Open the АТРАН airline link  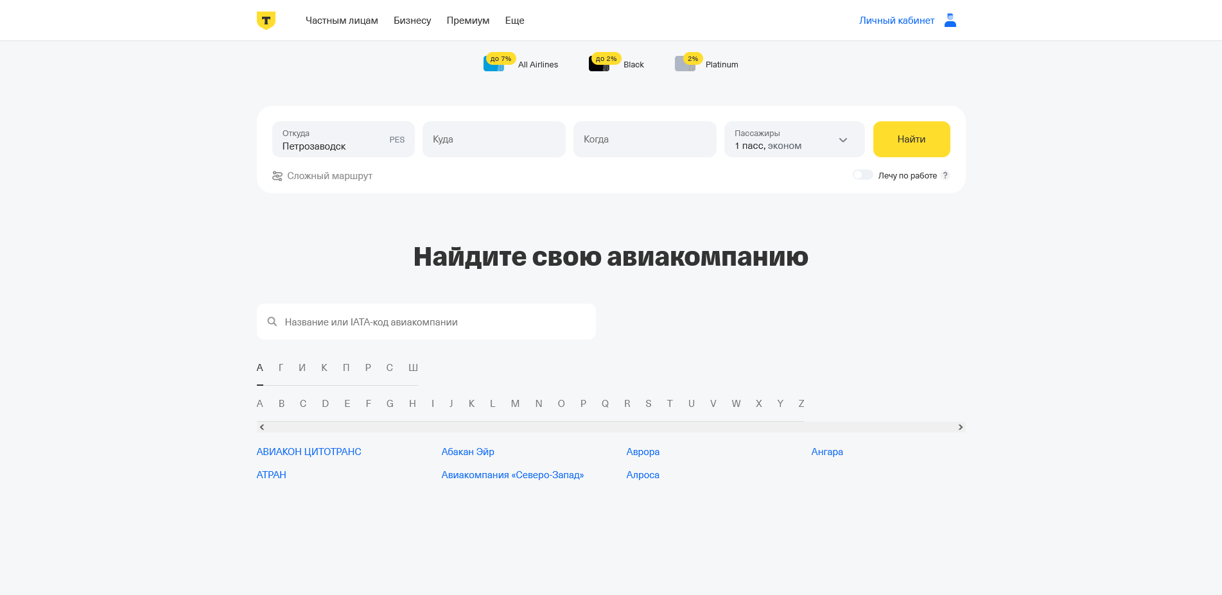[x=271, y=474]
